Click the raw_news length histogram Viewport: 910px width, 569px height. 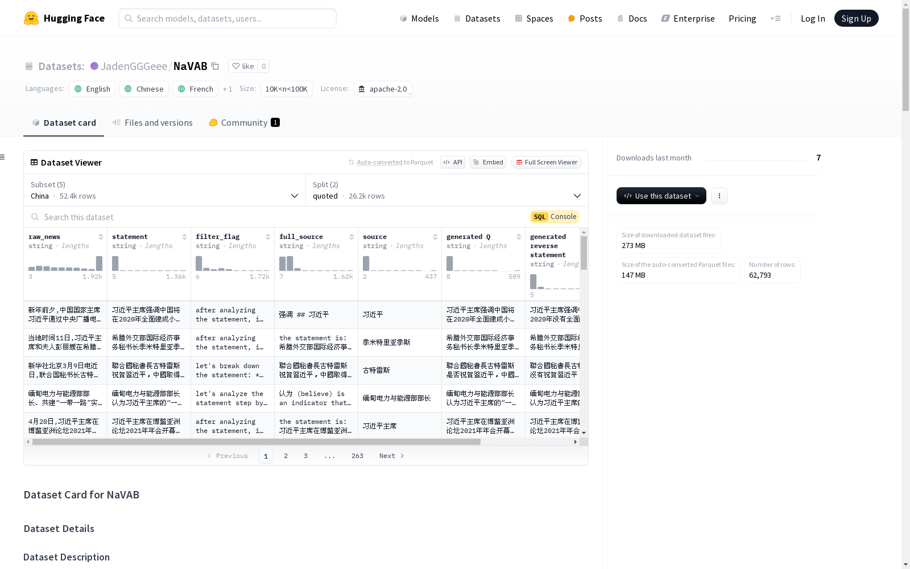tap(65, 263)
